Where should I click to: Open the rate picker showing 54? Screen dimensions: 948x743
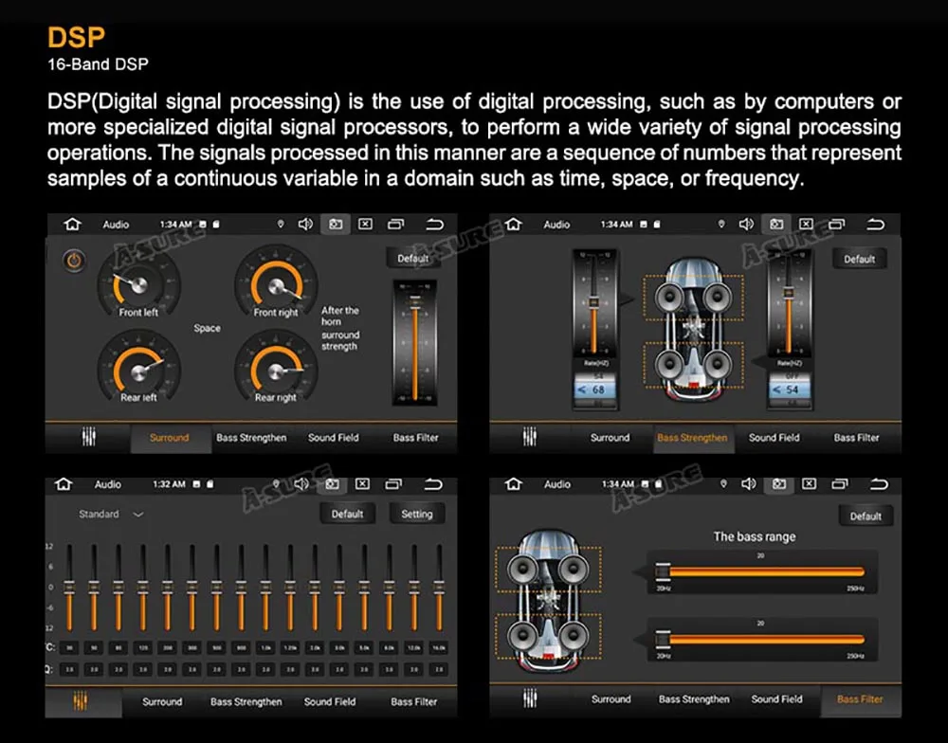[790, 390]
